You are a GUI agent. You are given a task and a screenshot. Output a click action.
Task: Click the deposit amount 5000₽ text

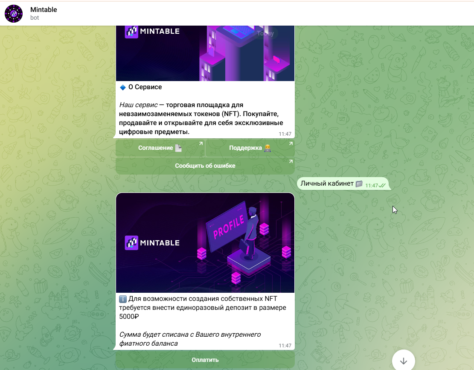point(129,317)
